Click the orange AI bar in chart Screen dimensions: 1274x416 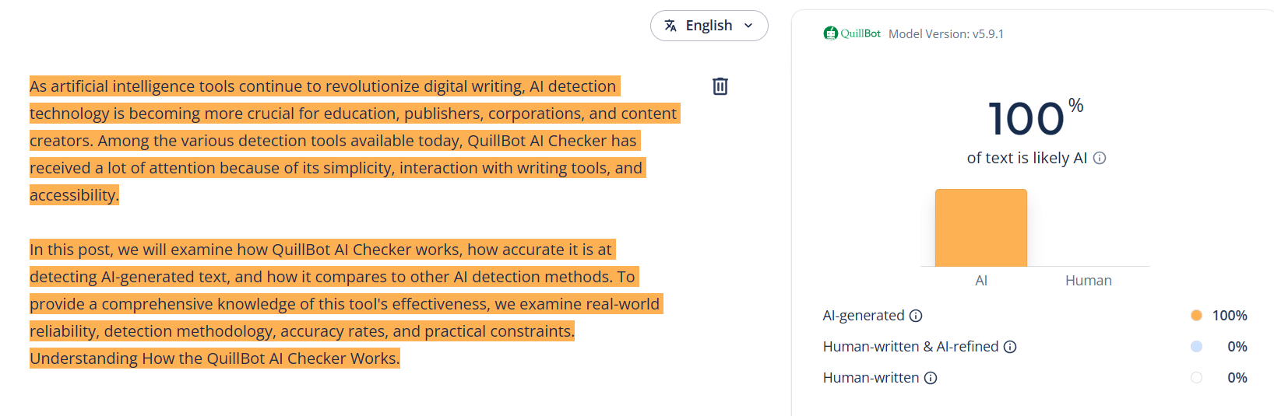pyautogui.click(x=980, y=228)
